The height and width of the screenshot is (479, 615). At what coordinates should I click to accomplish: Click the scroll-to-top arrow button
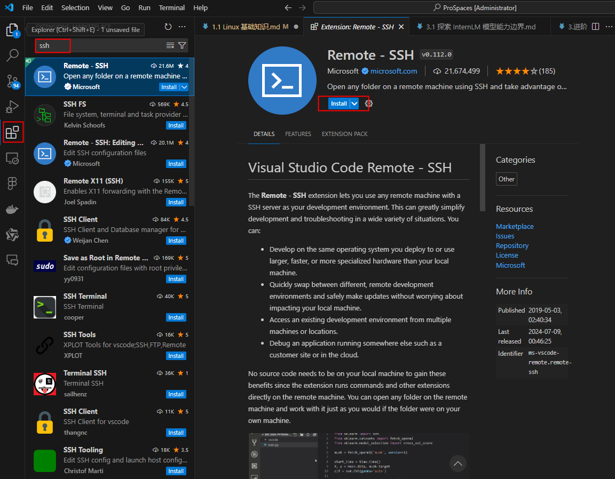458,464
